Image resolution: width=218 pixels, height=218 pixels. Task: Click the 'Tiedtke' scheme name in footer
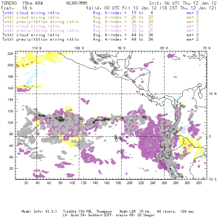(70, 212)
